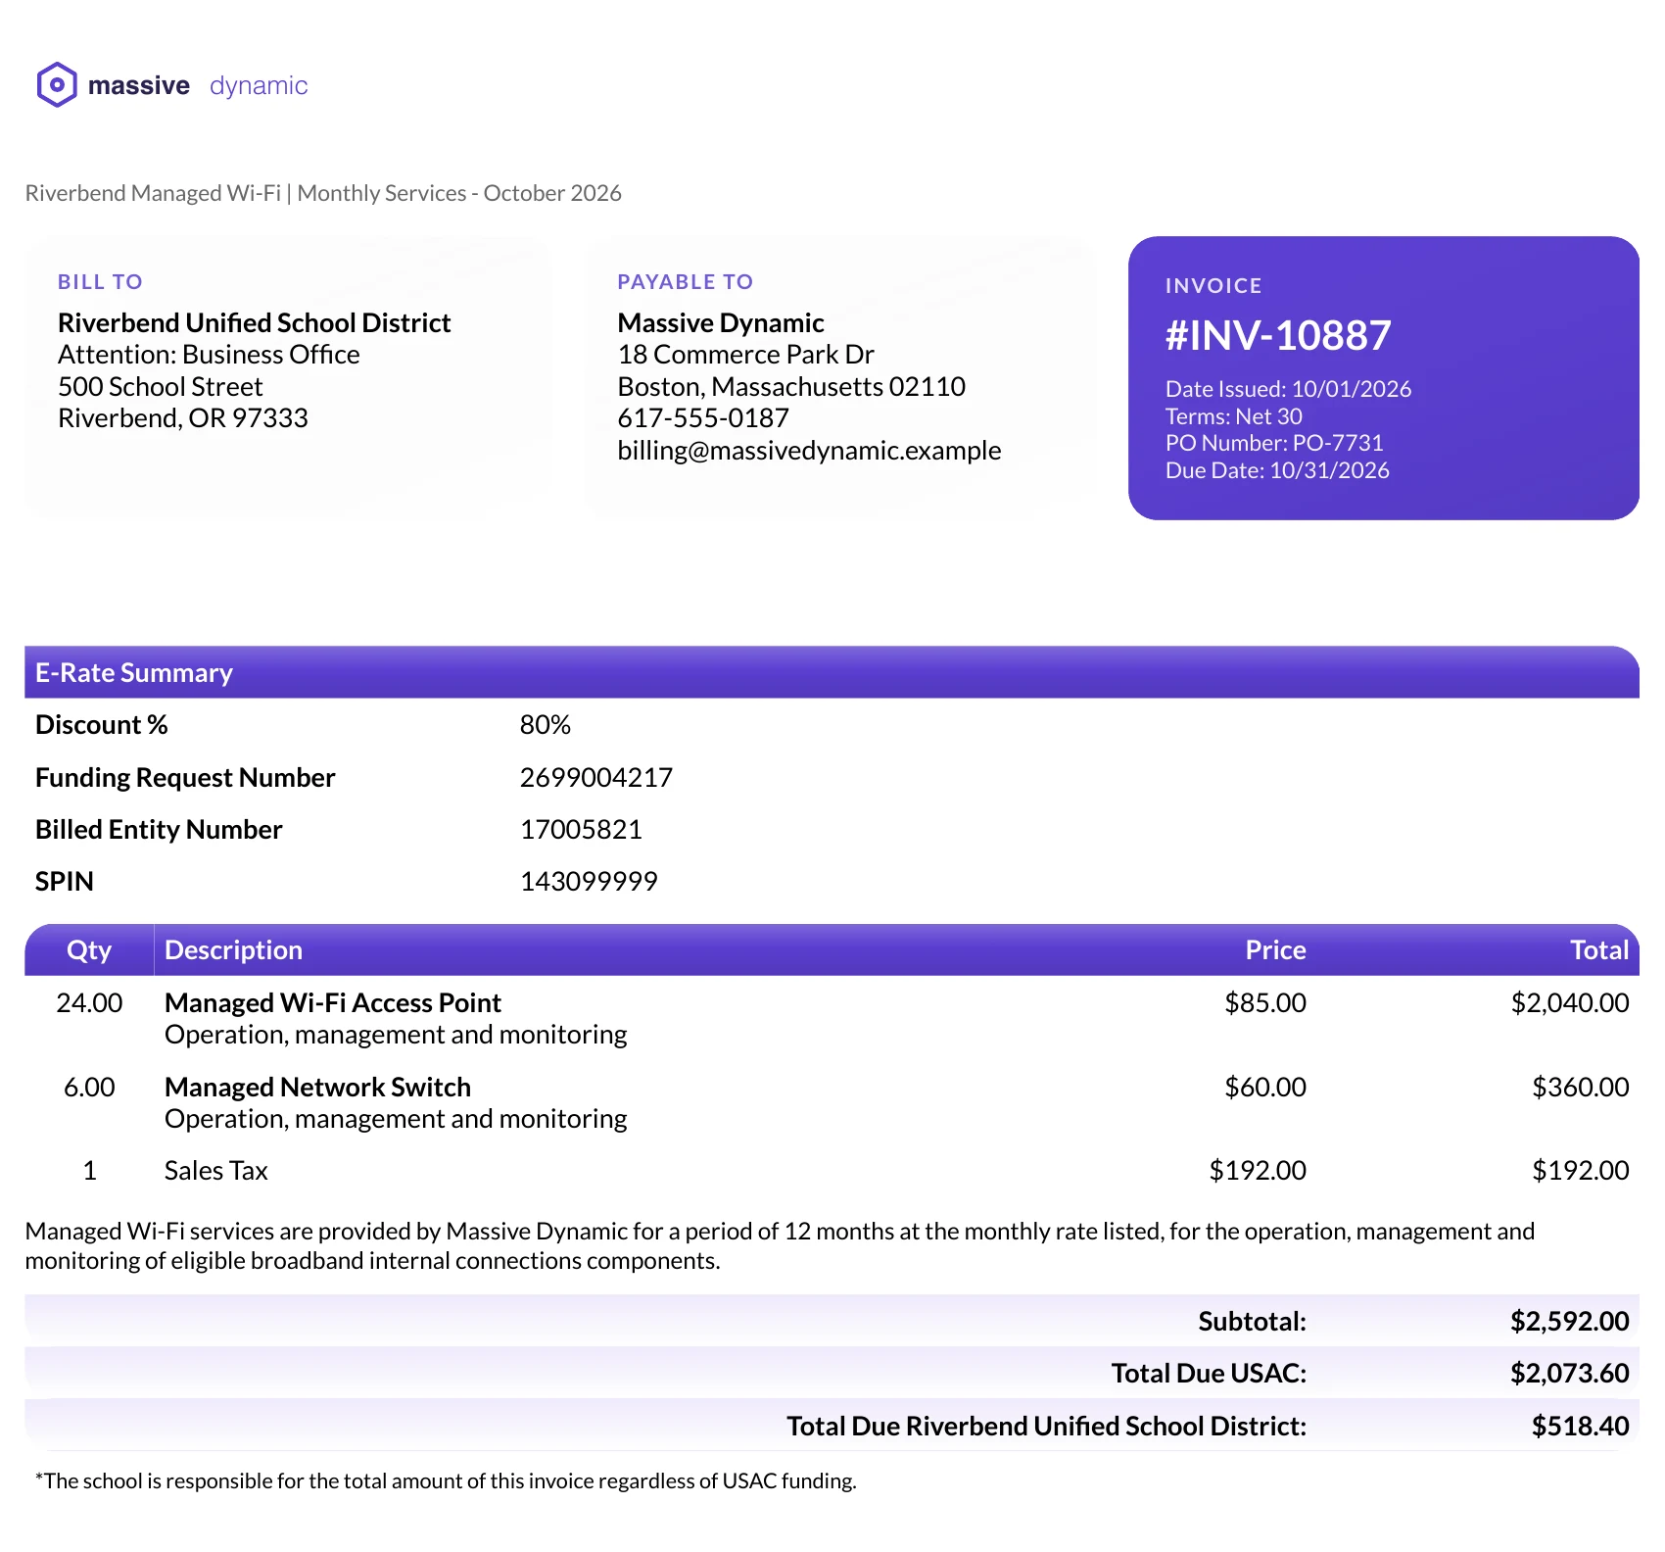
Task: Click the Attention: Business Office line
Action: pyautogui.click(x=209, y=355)
